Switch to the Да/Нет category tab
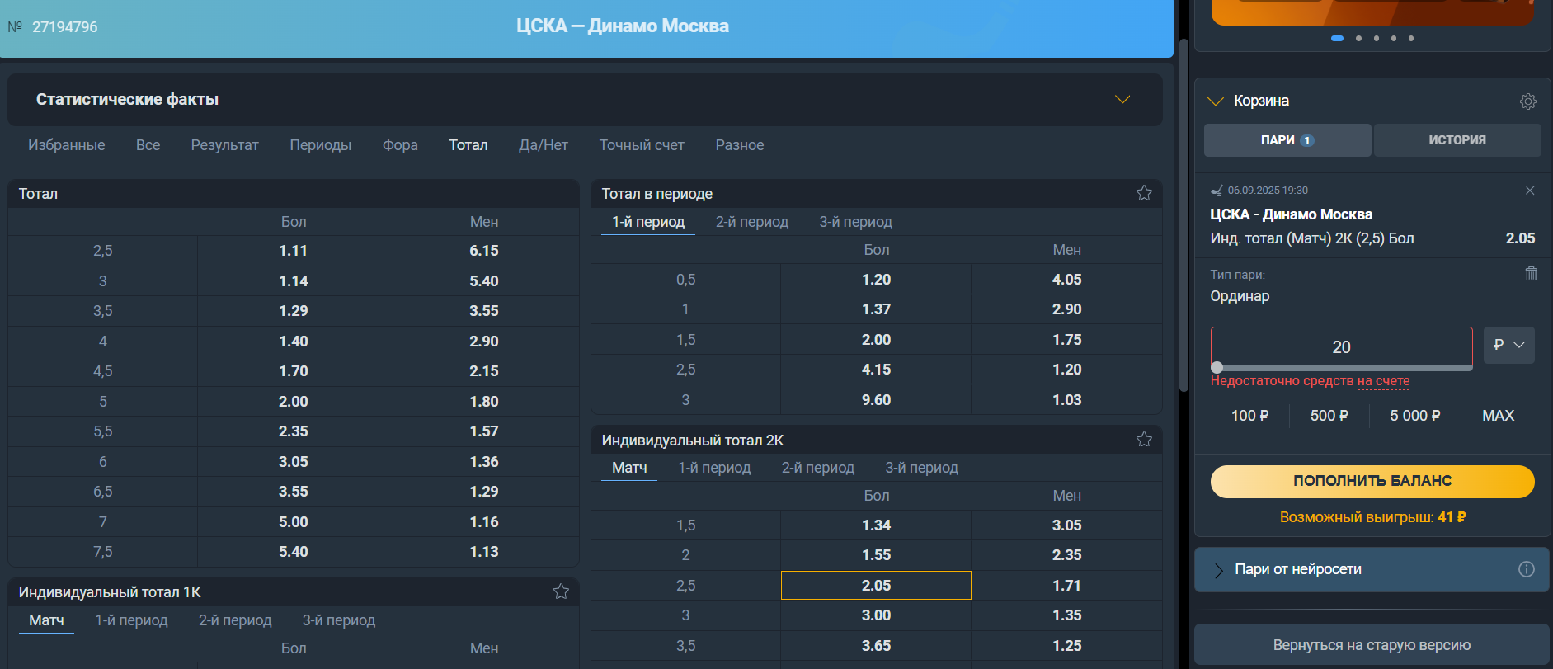Screen dimensions: 1553x669 point(544,145)
